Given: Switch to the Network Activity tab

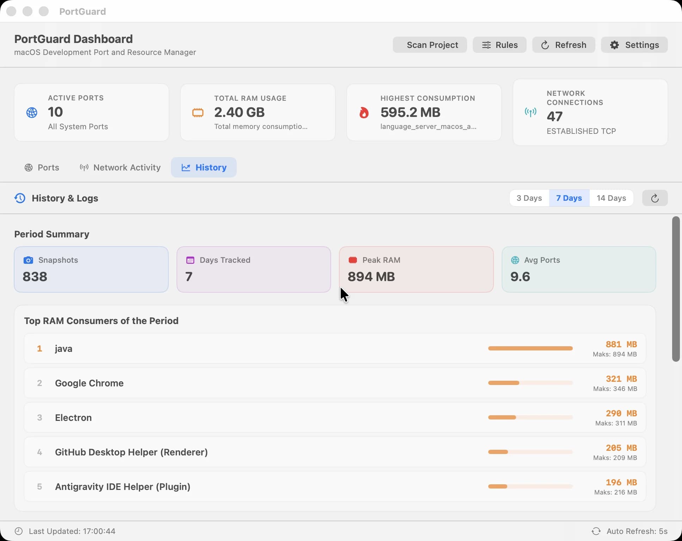Looking at the screenshot, I should coord(120,168).
